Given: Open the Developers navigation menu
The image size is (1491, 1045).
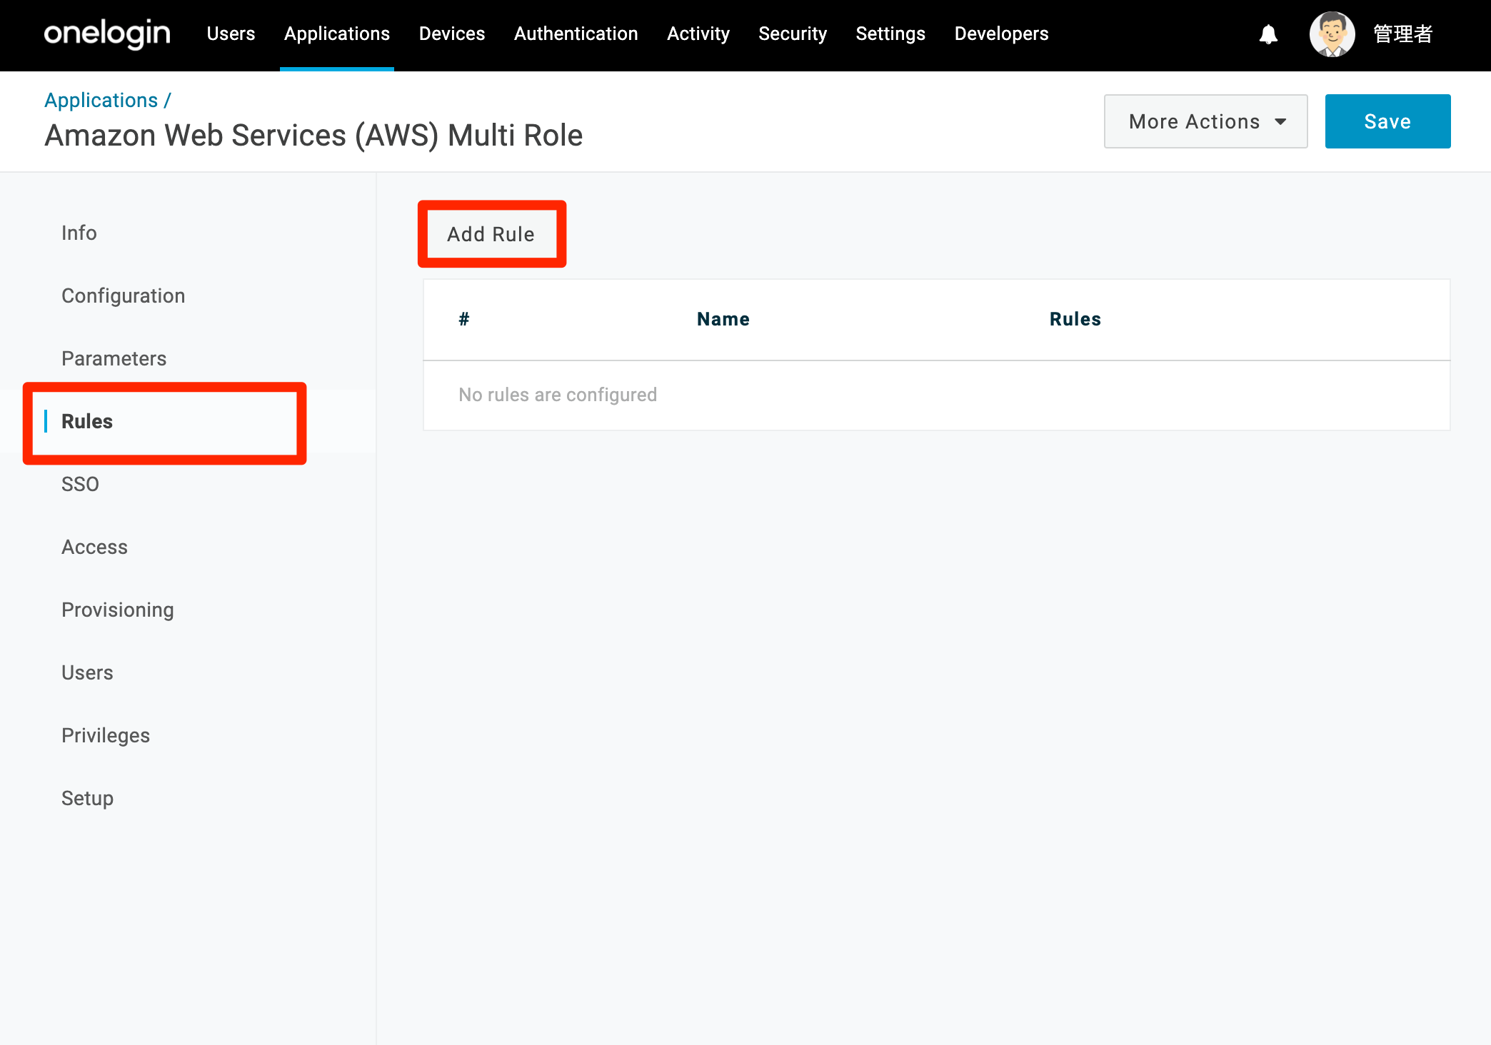Looking at the screenshot, I should tap(1001, 34).
